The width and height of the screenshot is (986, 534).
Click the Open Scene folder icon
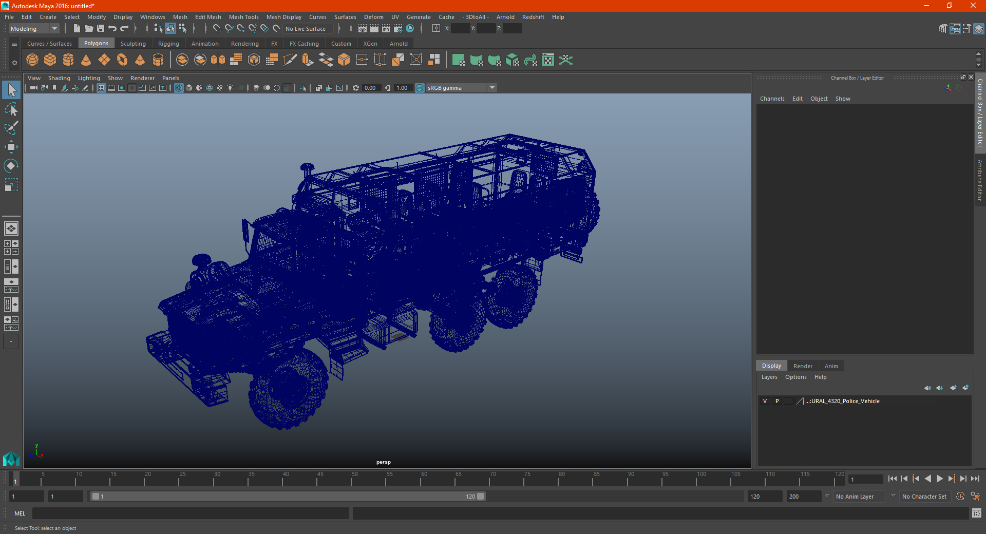pos(89,29)
